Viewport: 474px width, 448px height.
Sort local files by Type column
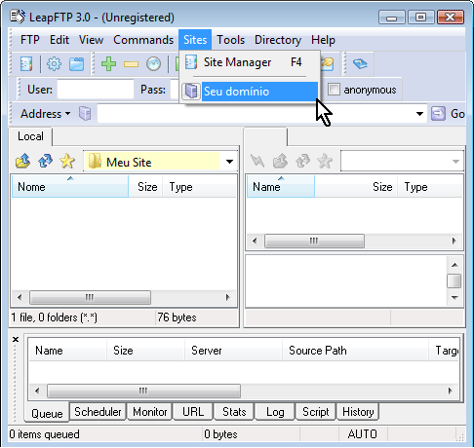(199, 187)
